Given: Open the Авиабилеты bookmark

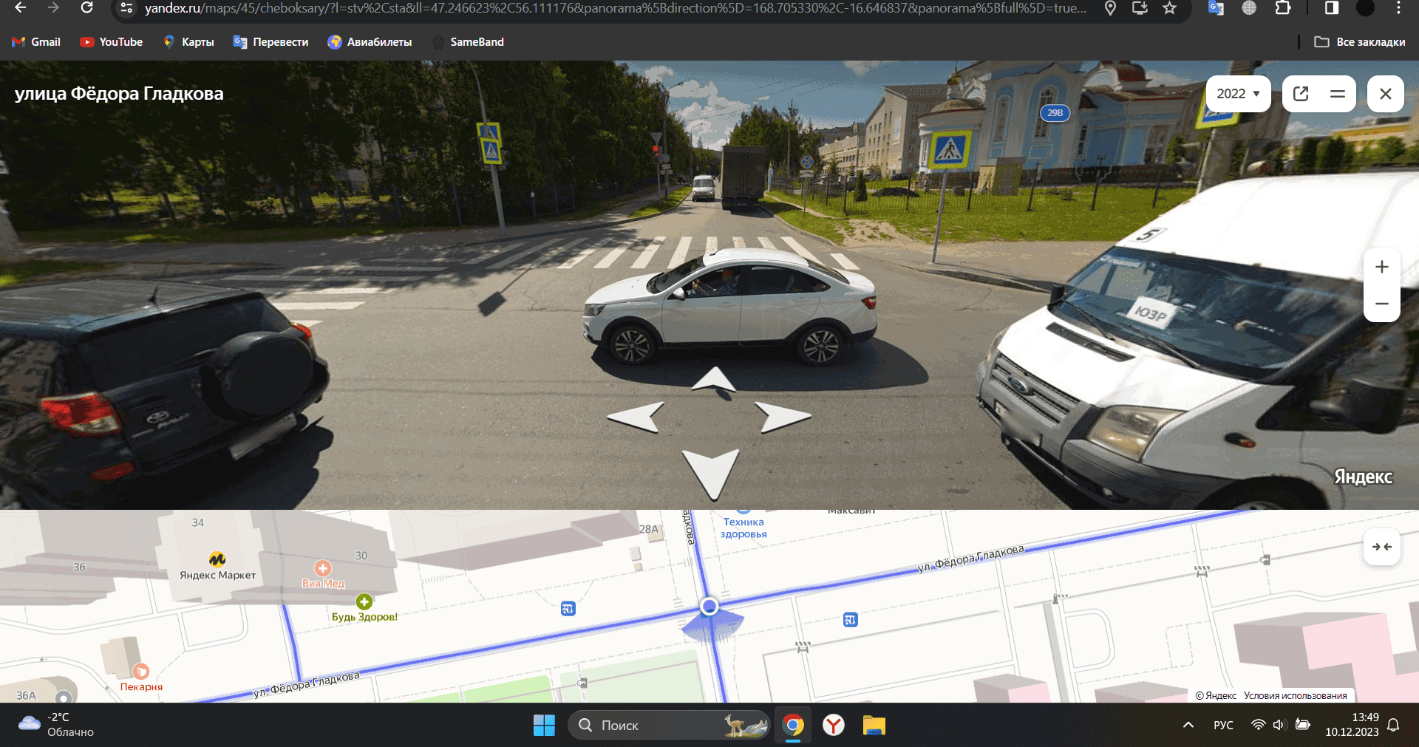Looking at the screenshot, I should 370,42.
